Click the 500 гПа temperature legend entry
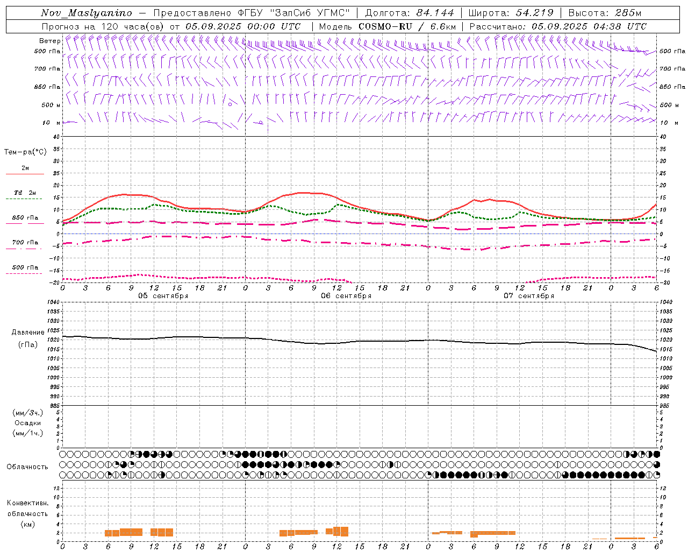Image resolution: width=688 pixels, height=551 pixels. pos(25,267)
